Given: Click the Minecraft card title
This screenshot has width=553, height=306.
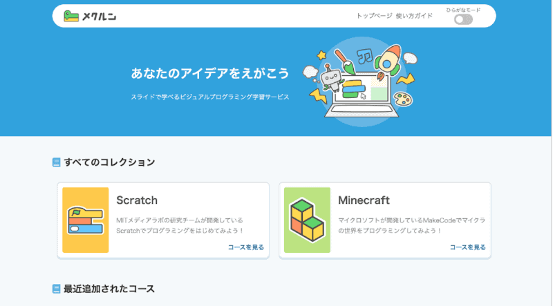Looking at the screenshot, I should [364, 200].
